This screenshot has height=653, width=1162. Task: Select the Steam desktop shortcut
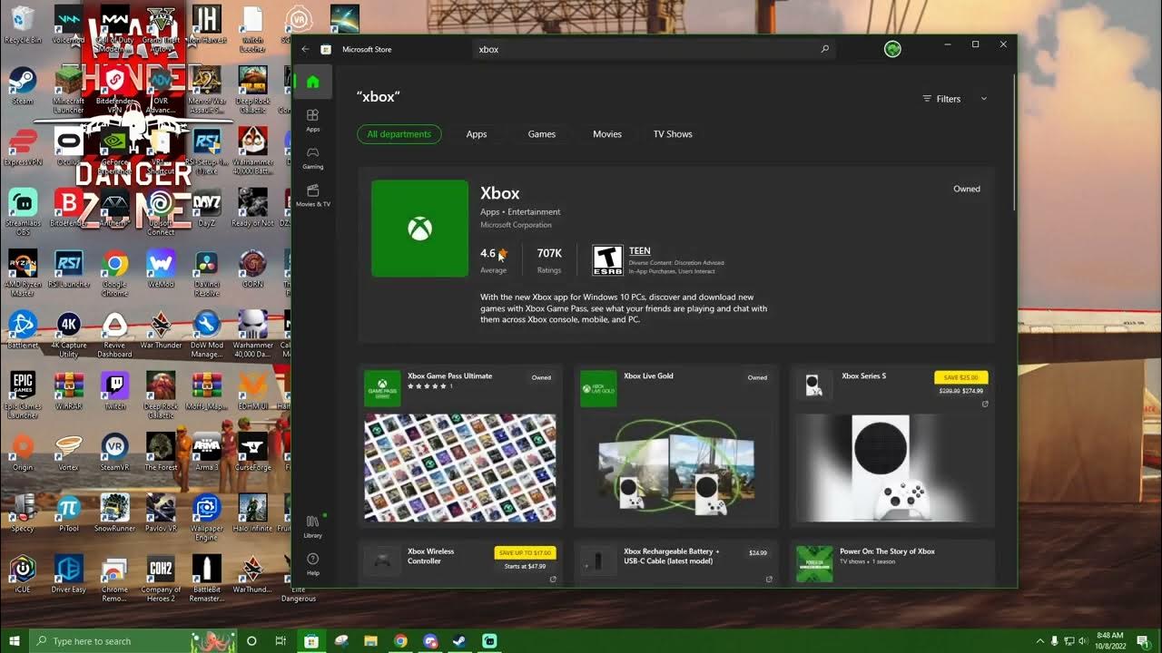[x=23, y=86]
